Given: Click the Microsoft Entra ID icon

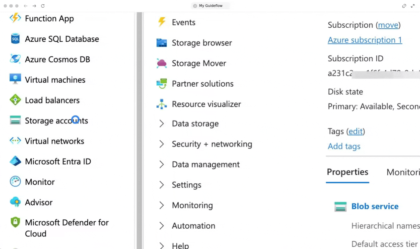Looking at the screenshot, I should point(15,161).
